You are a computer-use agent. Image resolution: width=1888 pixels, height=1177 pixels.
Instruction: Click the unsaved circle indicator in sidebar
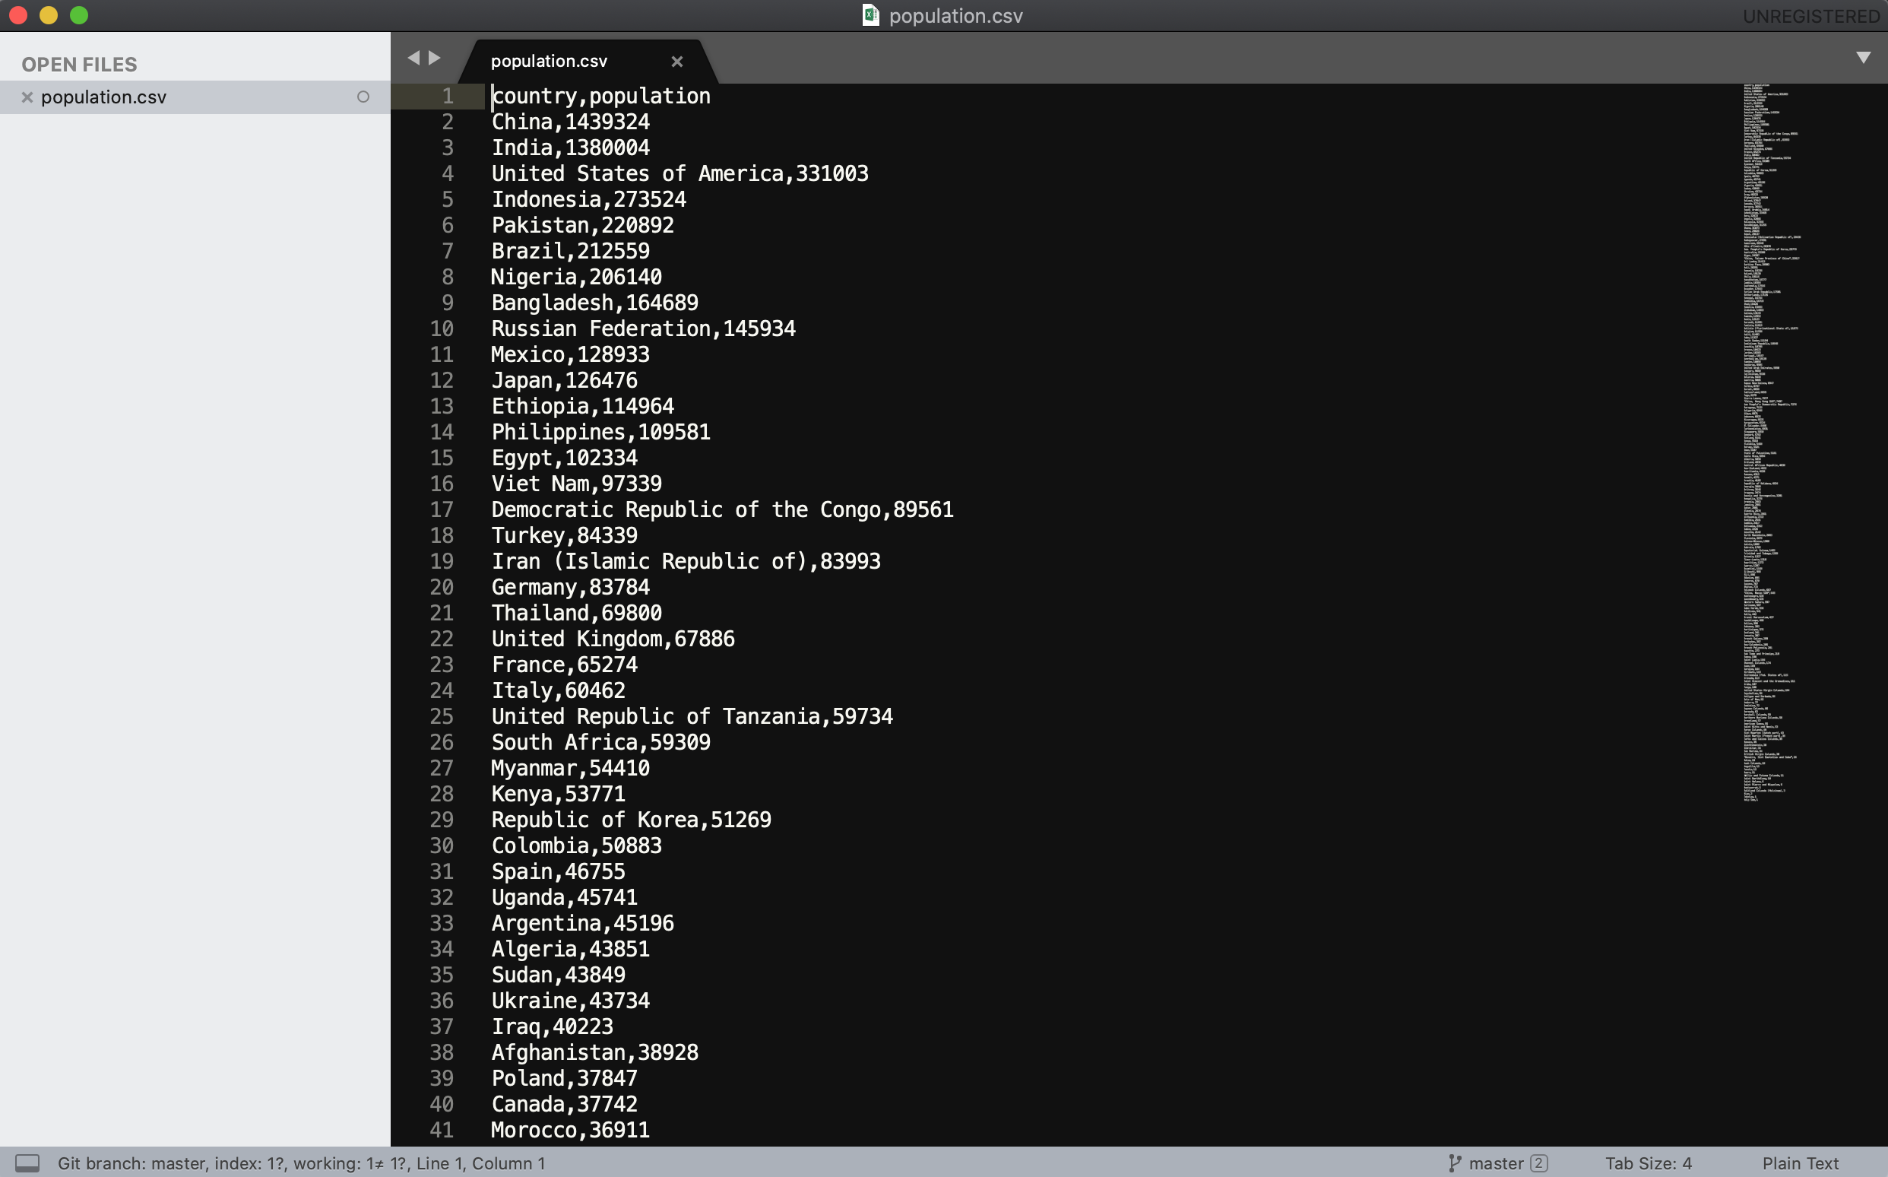[x=363, y=97]
